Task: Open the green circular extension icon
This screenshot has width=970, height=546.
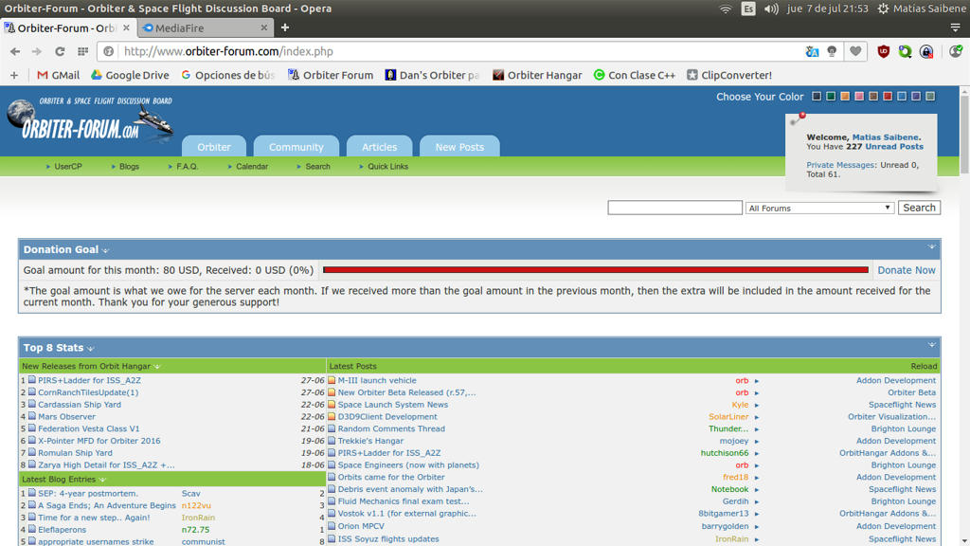Action: (x=905, y=51)
